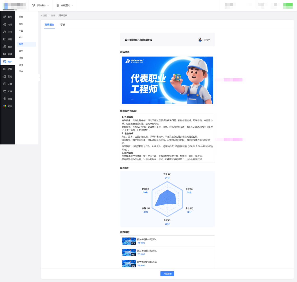The image size is (297, 282).
Task: Open 设置 settings in the sidebar
Action: 8,99
